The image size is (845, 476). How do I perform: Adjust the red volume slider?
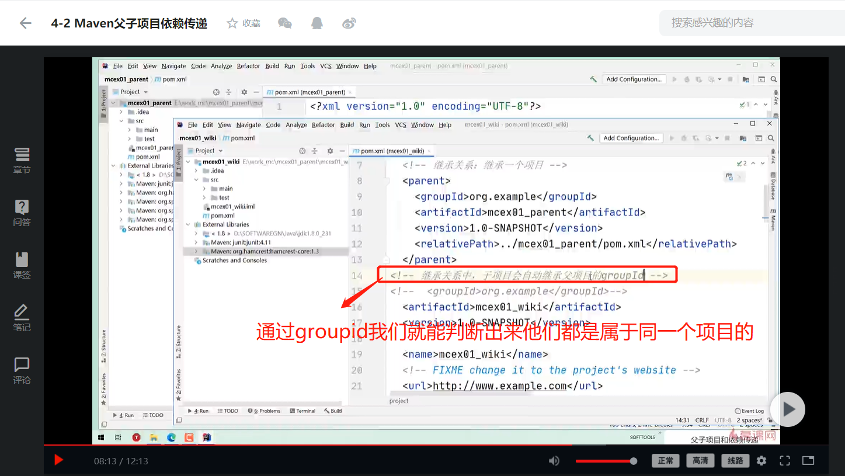[606, 461]
